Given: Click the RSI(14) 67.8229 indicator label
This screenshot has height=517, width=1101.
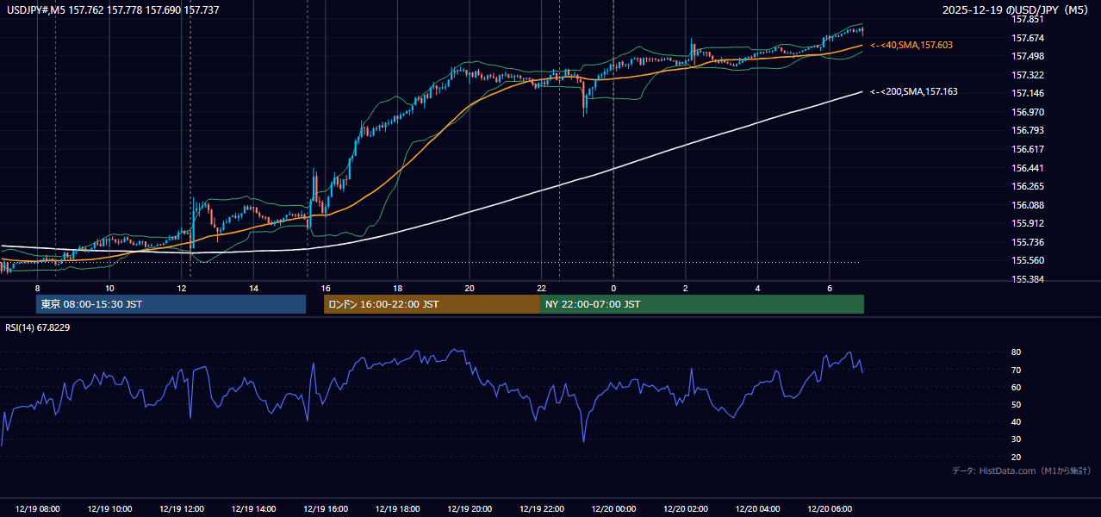Looking at the screenshot, I should pyautogui.click(x=38, y=327).
